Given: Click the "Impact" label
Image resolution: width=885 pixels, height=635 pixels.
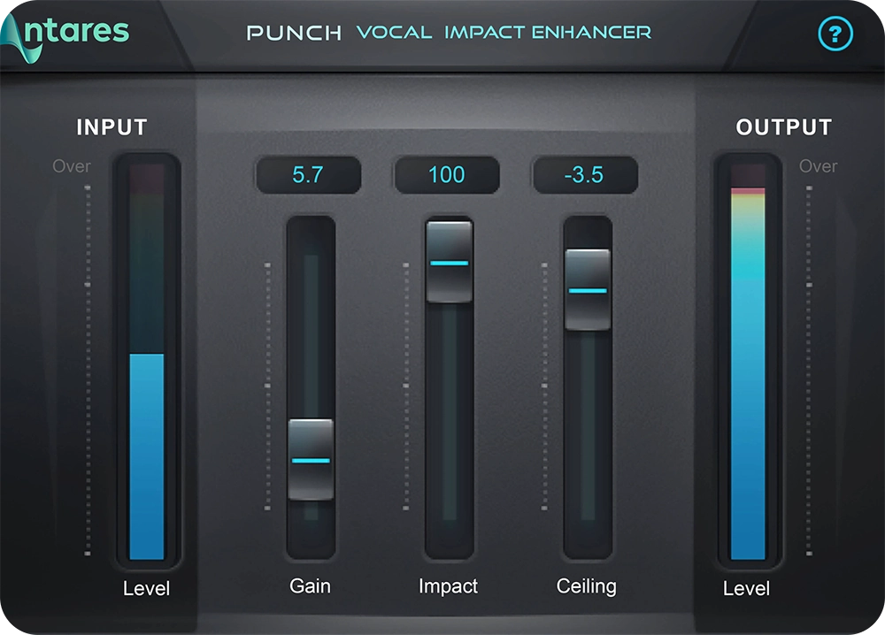Looking at the screenshot, I should pyautogui.click(x=448, y=586).
